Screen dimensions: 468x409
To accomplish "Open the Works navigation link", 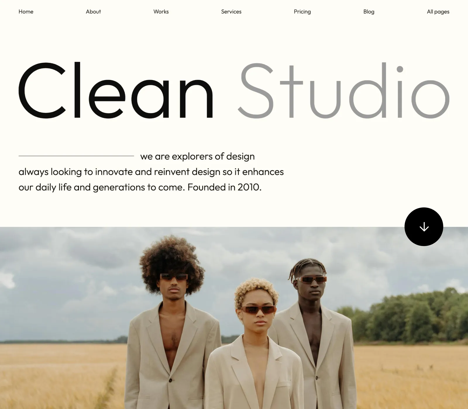I will pos(161,12).
